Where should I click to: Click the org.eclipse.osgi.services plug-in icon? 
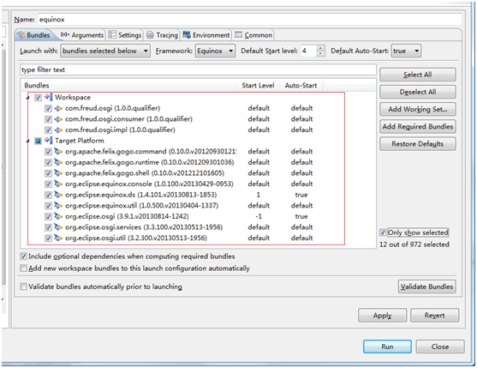[58, 227]
